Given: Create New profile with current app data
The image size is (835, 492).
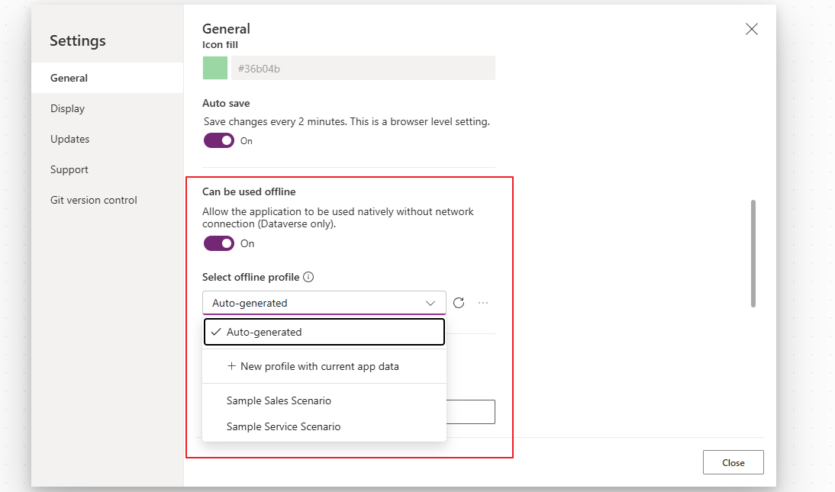Looking at the screenshot, I should (x=319, y=366).
